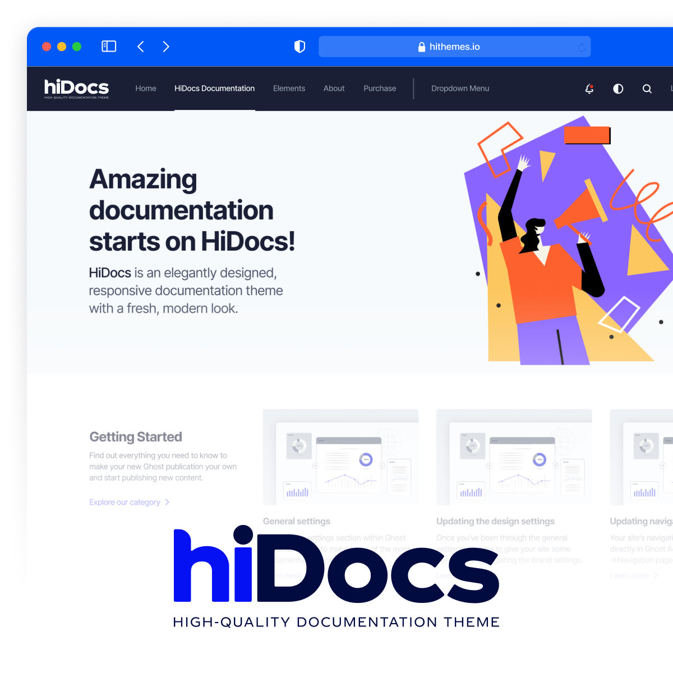Toggle dark mode with the contrast icon
This screenshot has width=673, height=673.
click(x=618, y=89)
